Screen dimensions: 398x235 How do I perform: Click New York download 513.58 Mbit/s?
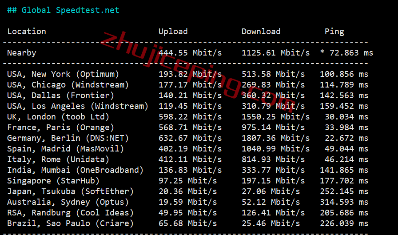(x=273, y=74)
